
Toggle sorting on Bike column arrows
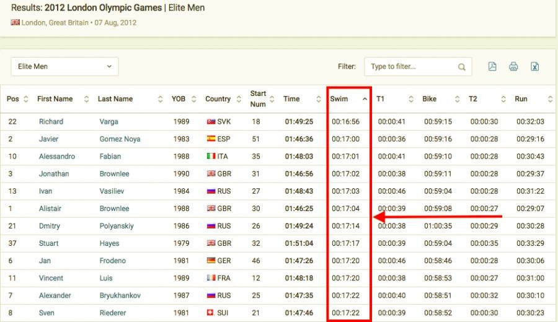[457, 99]
